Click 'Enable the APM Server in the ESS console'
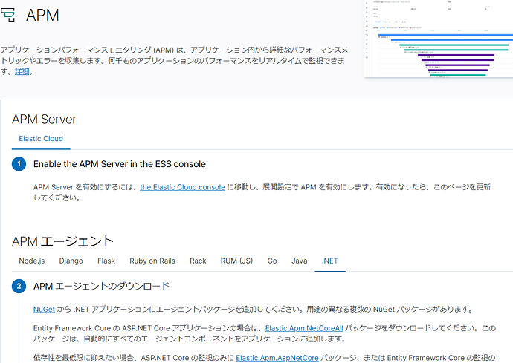 pos(120,164)
